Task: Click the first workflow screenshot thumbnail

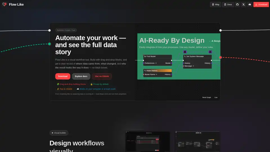Action: point(147,142)
